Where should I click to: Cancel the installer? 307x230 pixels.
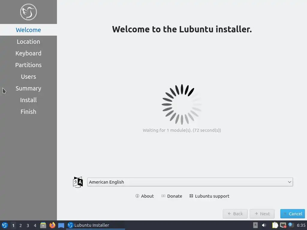click(293, 214)
